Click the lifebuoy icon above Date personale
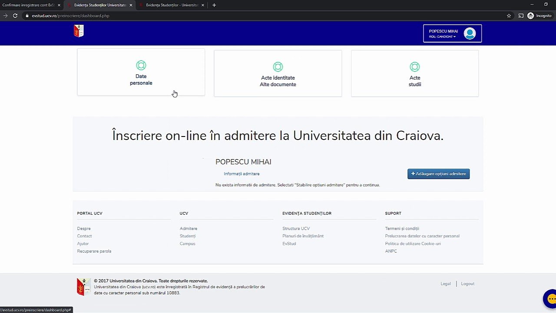 141,65
